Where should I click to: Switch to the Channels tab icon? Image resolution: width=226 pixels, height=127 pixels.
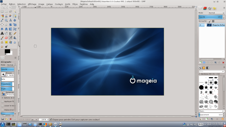coord(205,8)
